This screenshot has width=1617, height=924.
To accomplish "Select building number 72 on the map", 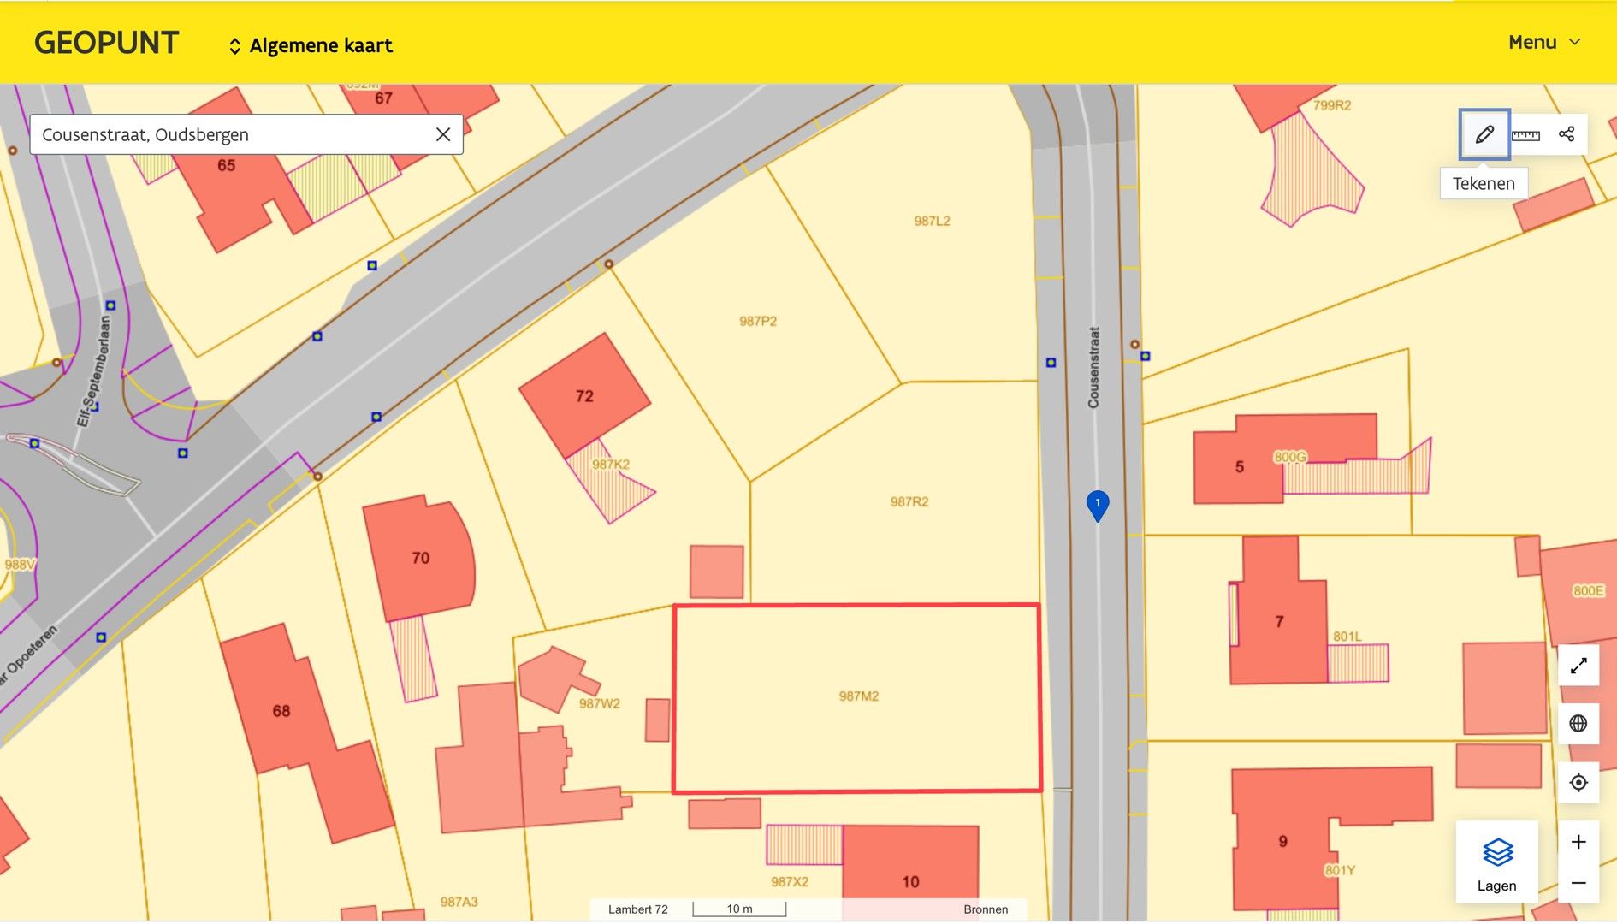I will (584, 395).
